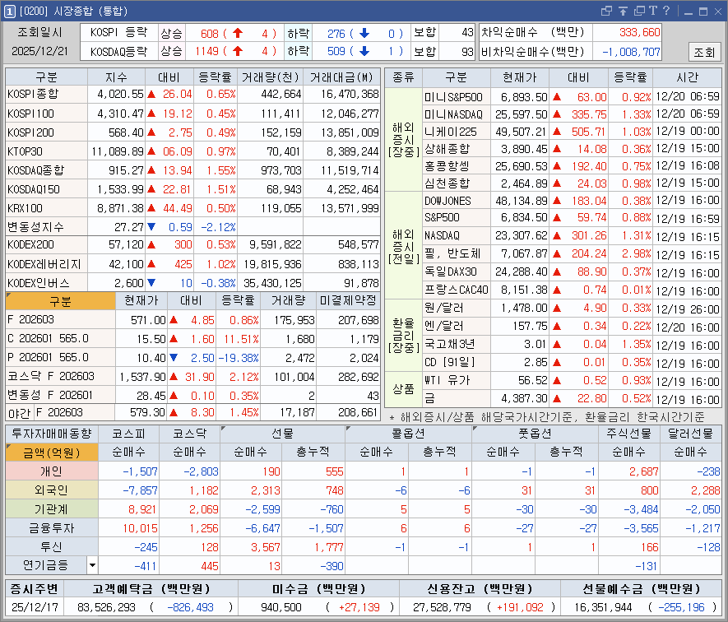Viewport: 728px width, 622px height.
Task: Click the 콜옵션 column group header
Action: (409, 434)
